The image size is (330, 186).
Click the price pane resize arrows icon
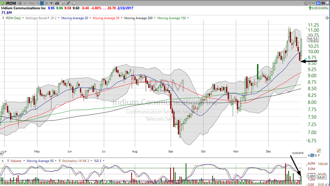coord(3,18)
